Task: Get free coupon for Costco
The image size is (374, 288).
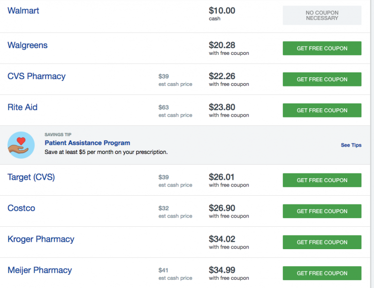Action: click(322, 211)
